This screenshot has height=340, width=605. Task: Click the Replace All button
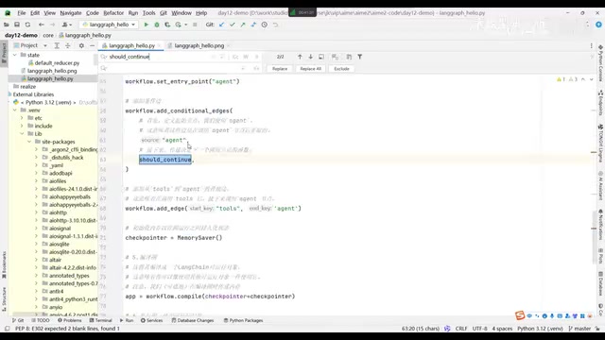pos(311,69)
